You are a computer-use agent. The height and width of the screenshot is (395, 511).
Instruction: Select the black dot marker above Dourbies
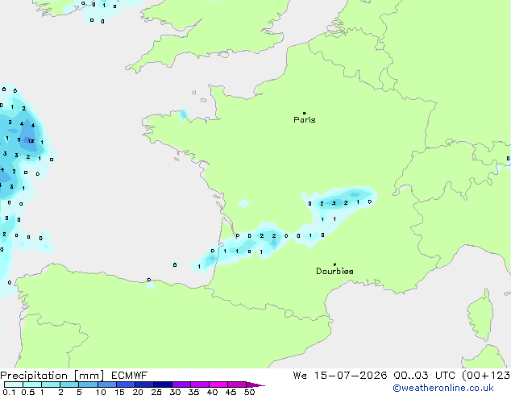(334, 264)
